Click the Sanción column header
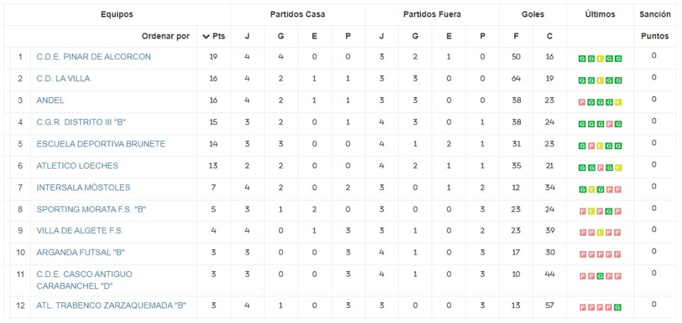The width and height of the screenshot is (682, 323). pos(655,14)
